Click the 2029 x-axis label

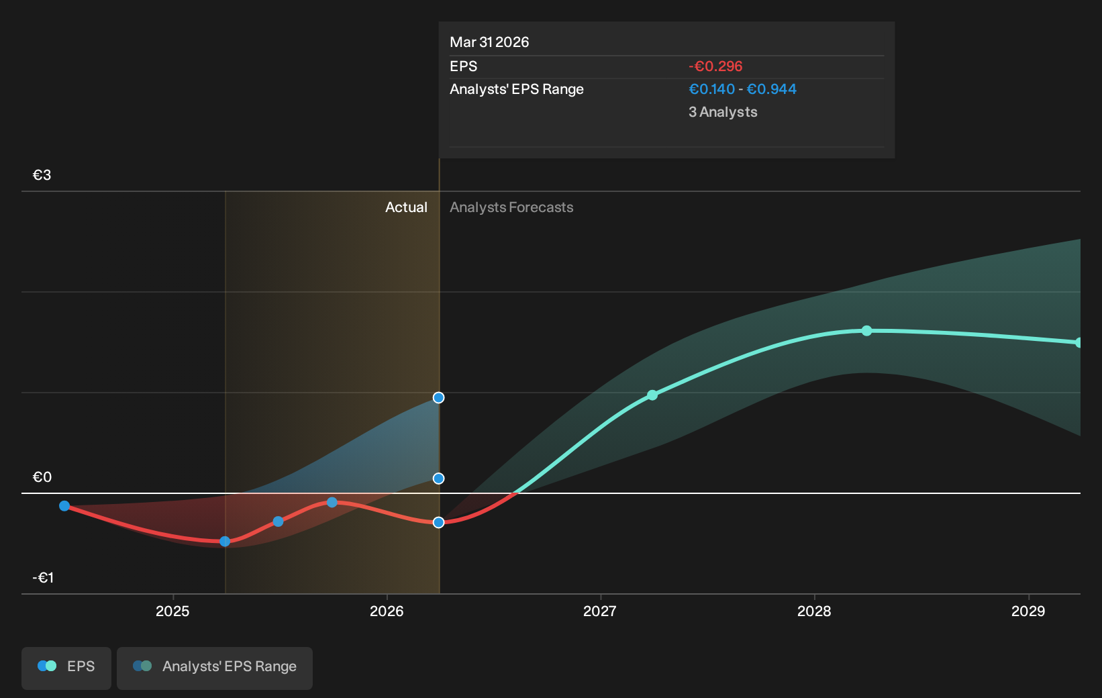(x=1028, y=611)
